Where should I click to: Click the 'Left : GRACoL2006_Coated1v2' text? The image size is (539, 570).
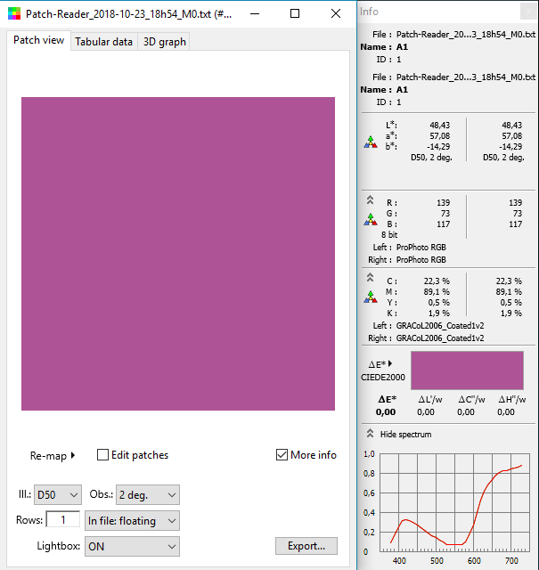429,326
